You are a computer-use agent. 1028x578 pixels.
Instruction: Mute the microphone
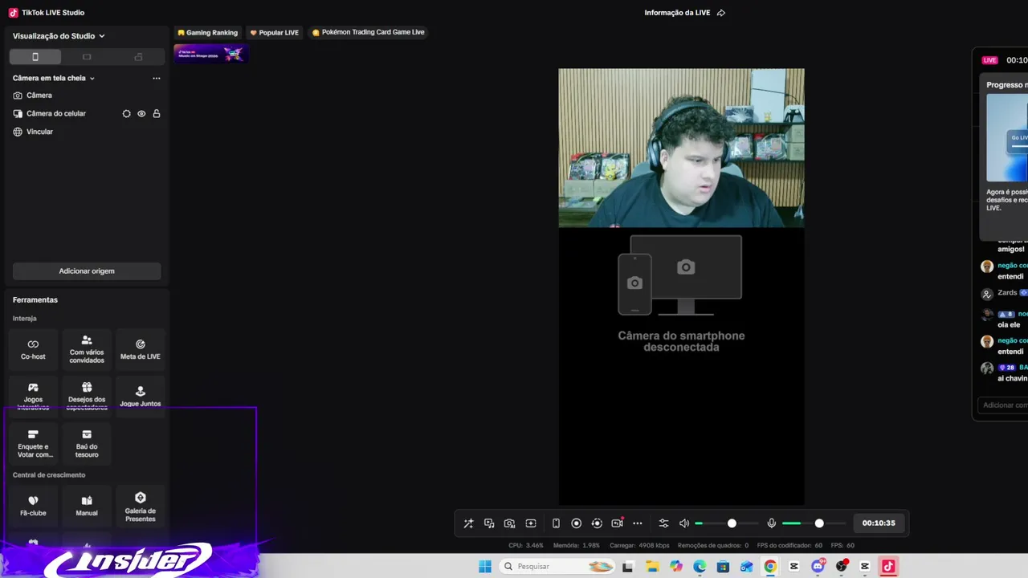point(772,523)
